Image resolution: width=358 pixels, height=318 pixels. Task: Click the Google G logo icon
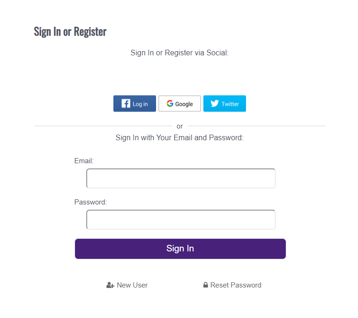[170, 104]
